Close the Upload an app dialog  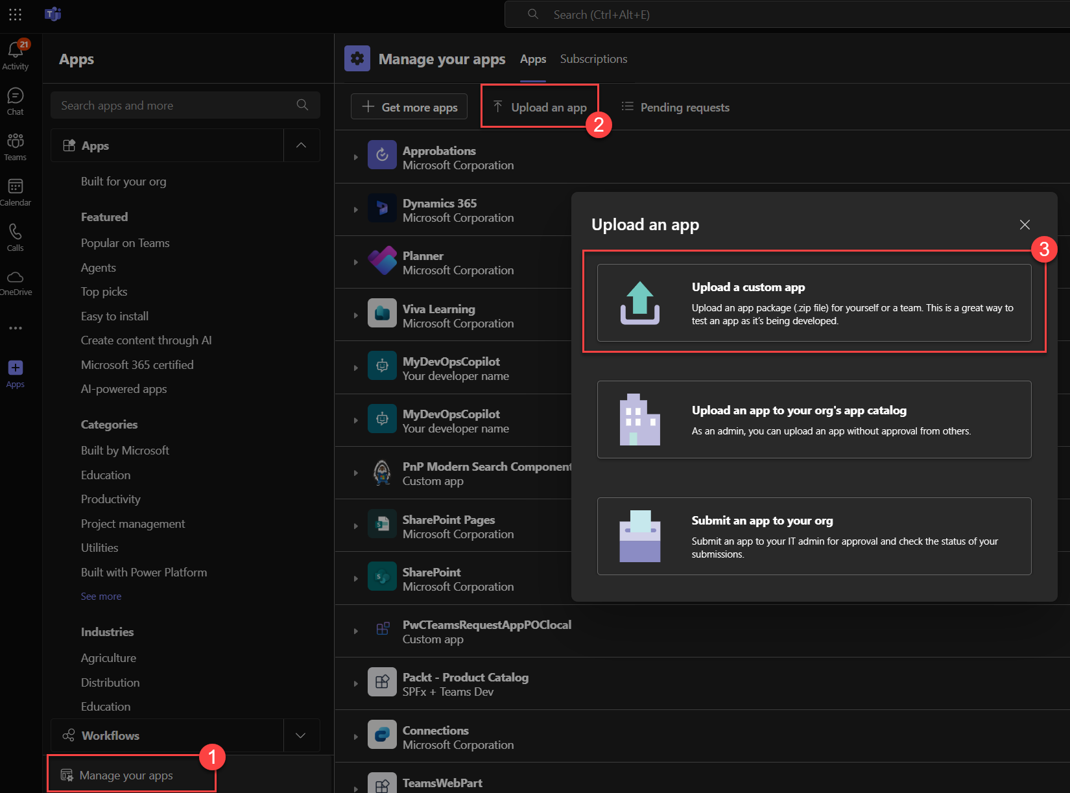(1025, 224)
